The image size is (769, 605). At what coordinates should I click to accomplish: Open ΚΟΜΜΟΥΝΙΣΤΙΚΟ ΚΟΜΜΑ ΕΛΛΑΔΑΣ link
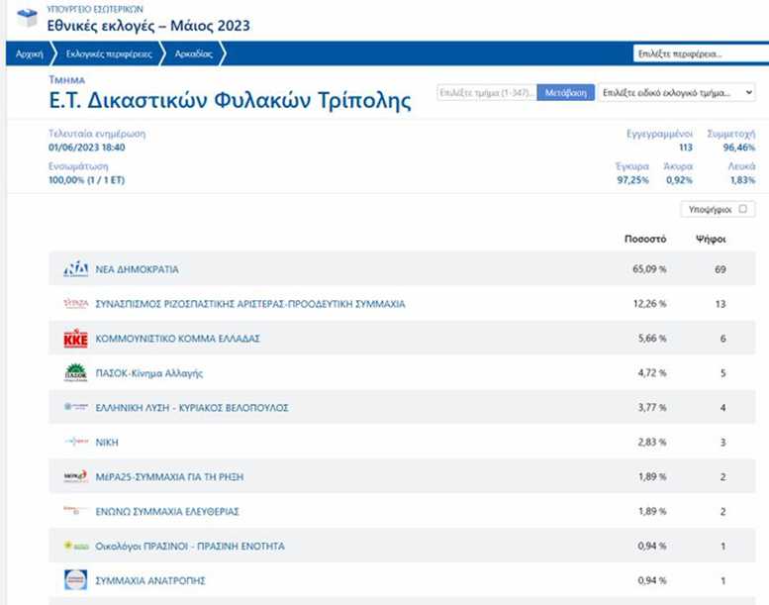point(177,339)
